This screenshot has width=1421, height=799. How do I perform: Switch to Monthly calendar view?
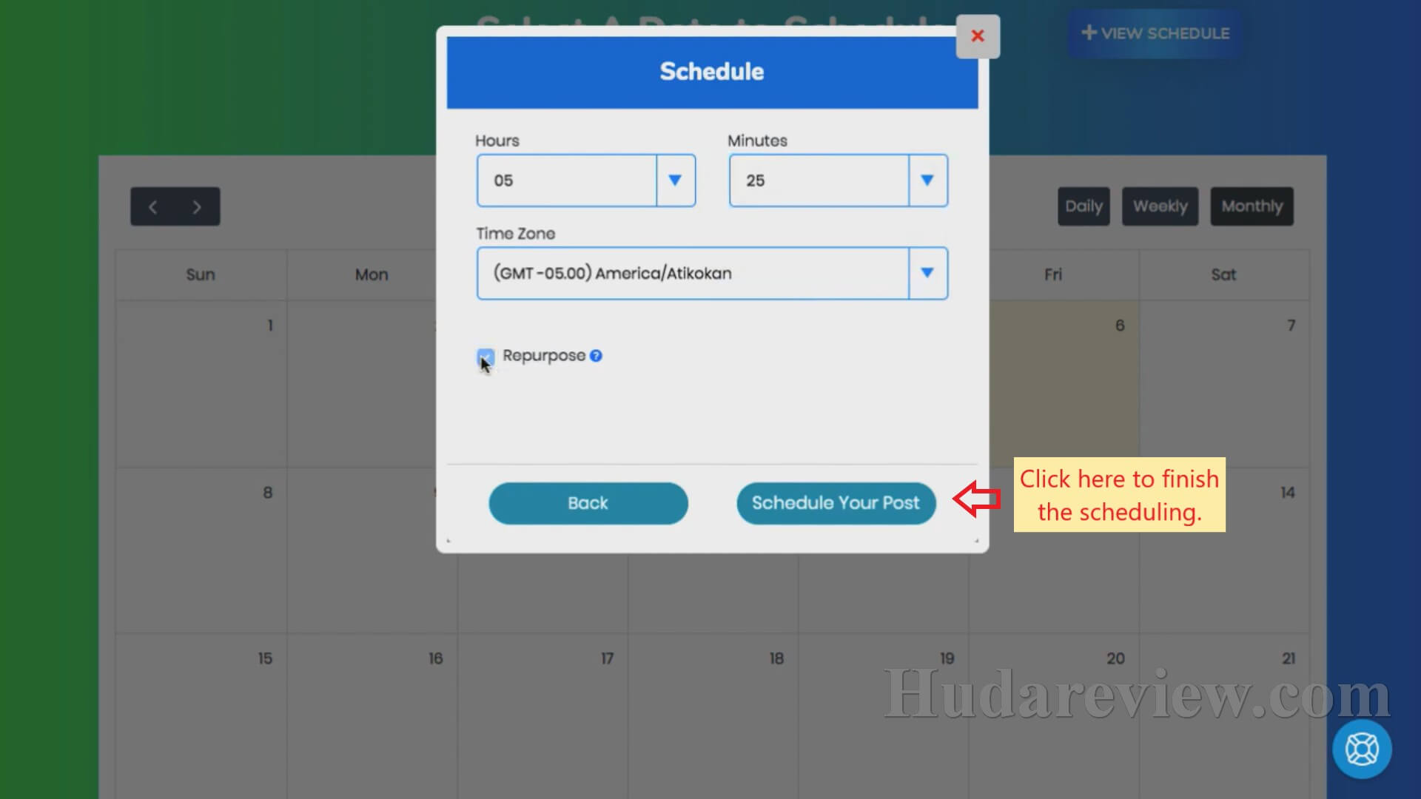tap(1252, 206)
